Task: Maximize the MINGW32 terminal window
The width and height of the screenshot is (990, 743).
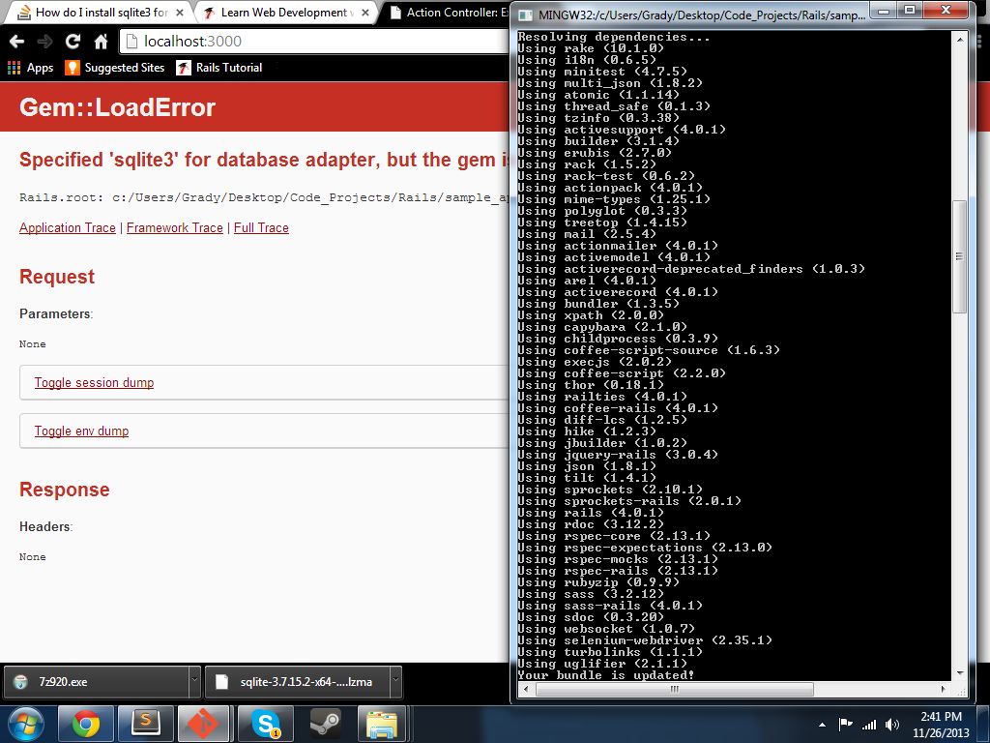Action: click(910, 10)
